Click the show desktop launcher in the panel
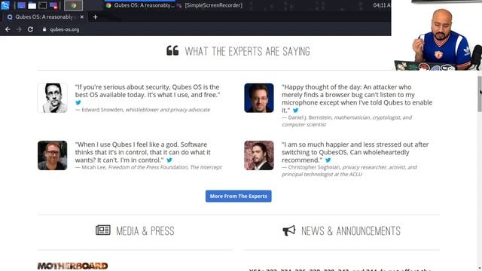This screenshot has height=271, width=482. [21, 5]
